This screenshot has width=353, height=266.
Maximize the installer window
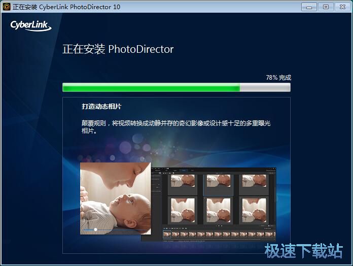326,7
